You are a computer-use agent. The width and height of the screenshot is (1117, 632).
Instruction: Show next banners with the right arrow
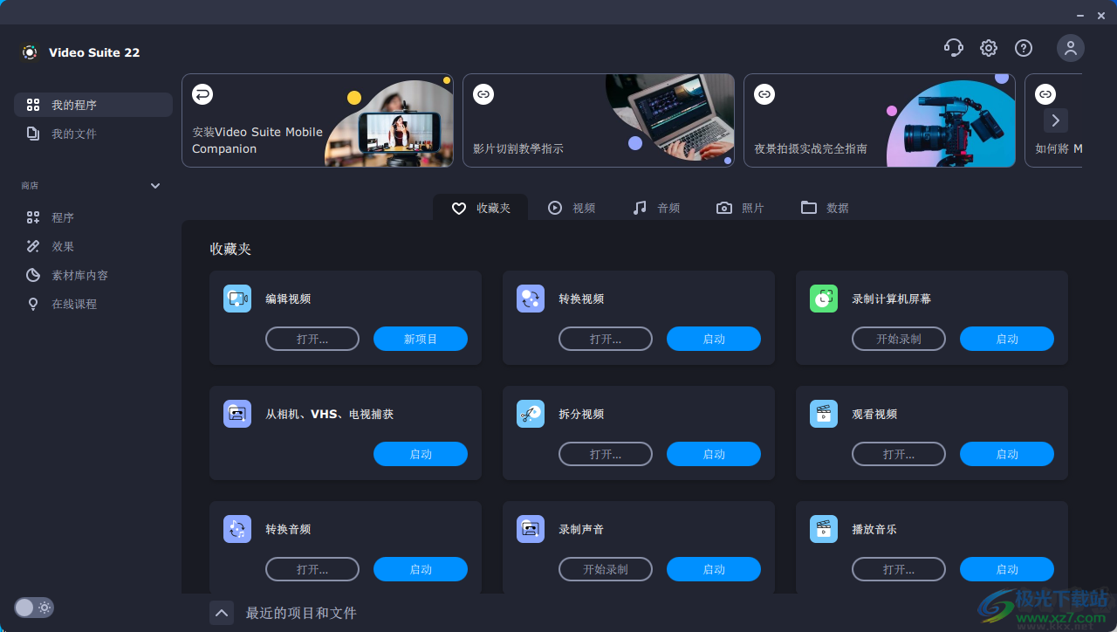click(1055, 120)
